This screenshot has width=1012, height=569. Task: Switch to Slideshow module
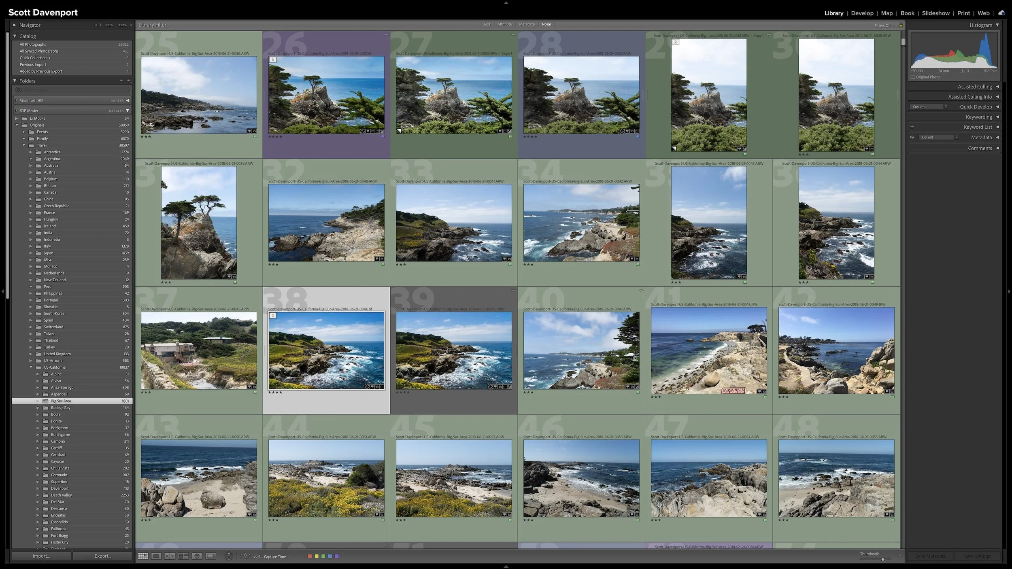pos(935,13)
